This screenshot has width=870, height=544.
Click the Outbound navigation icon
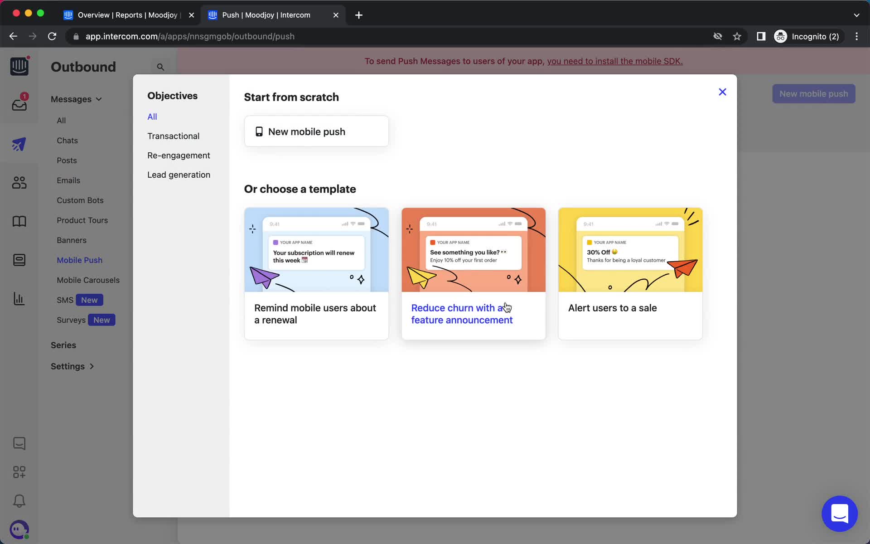[x=19, y=144]
